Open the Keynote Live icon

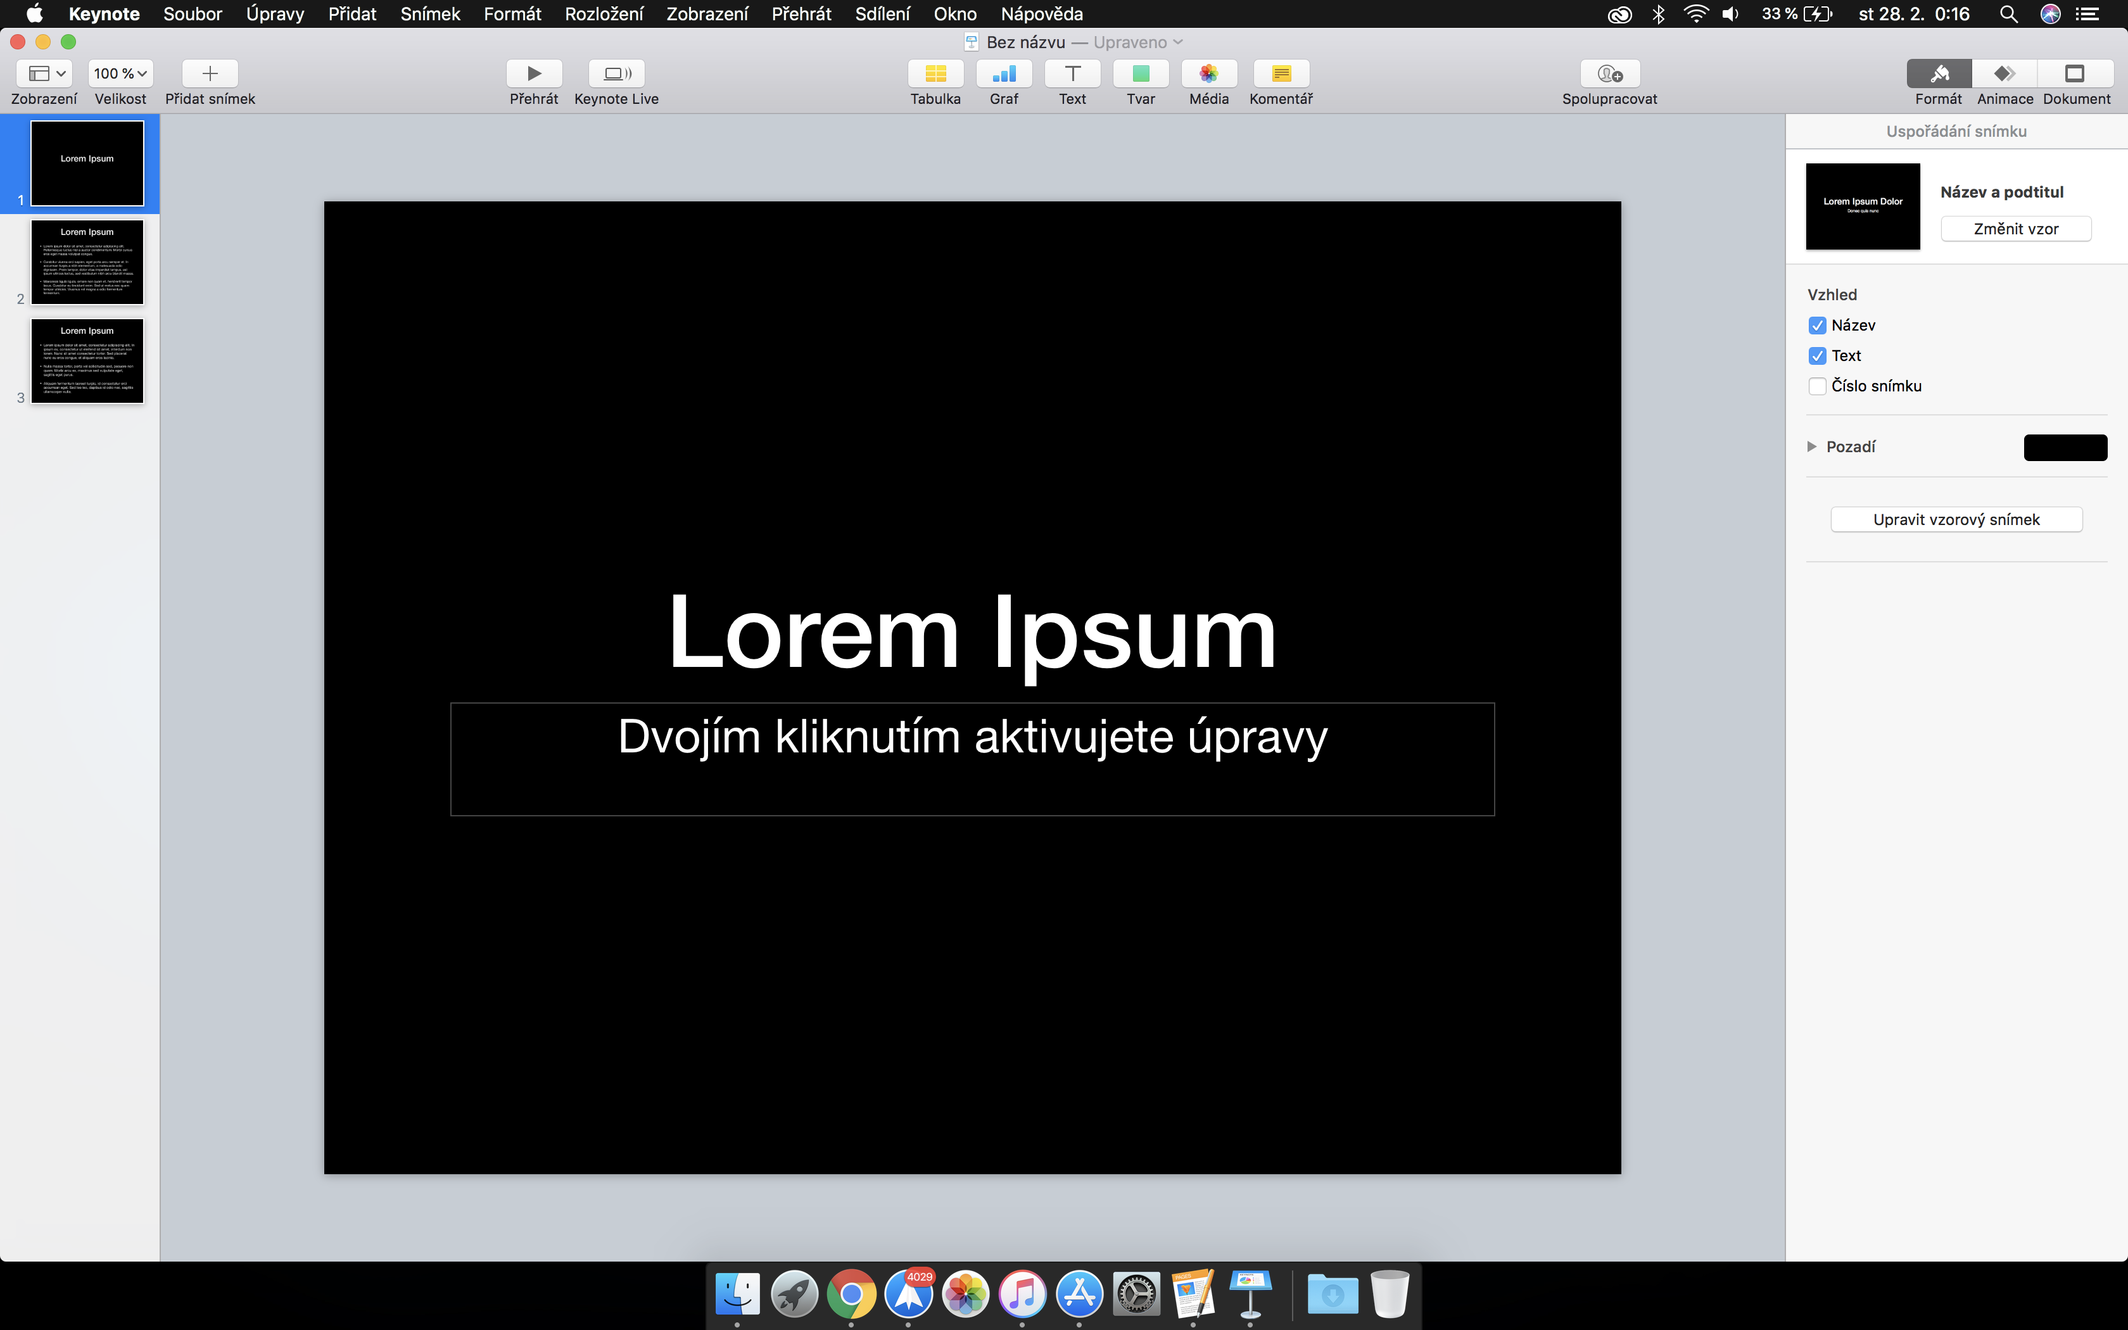tap(616, 74)
